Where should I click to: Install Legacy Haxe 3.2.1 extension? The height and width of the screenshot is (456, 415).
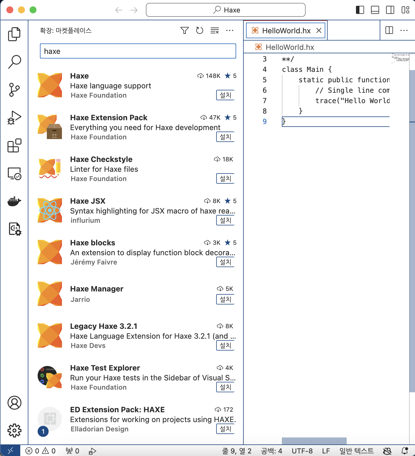225,345
